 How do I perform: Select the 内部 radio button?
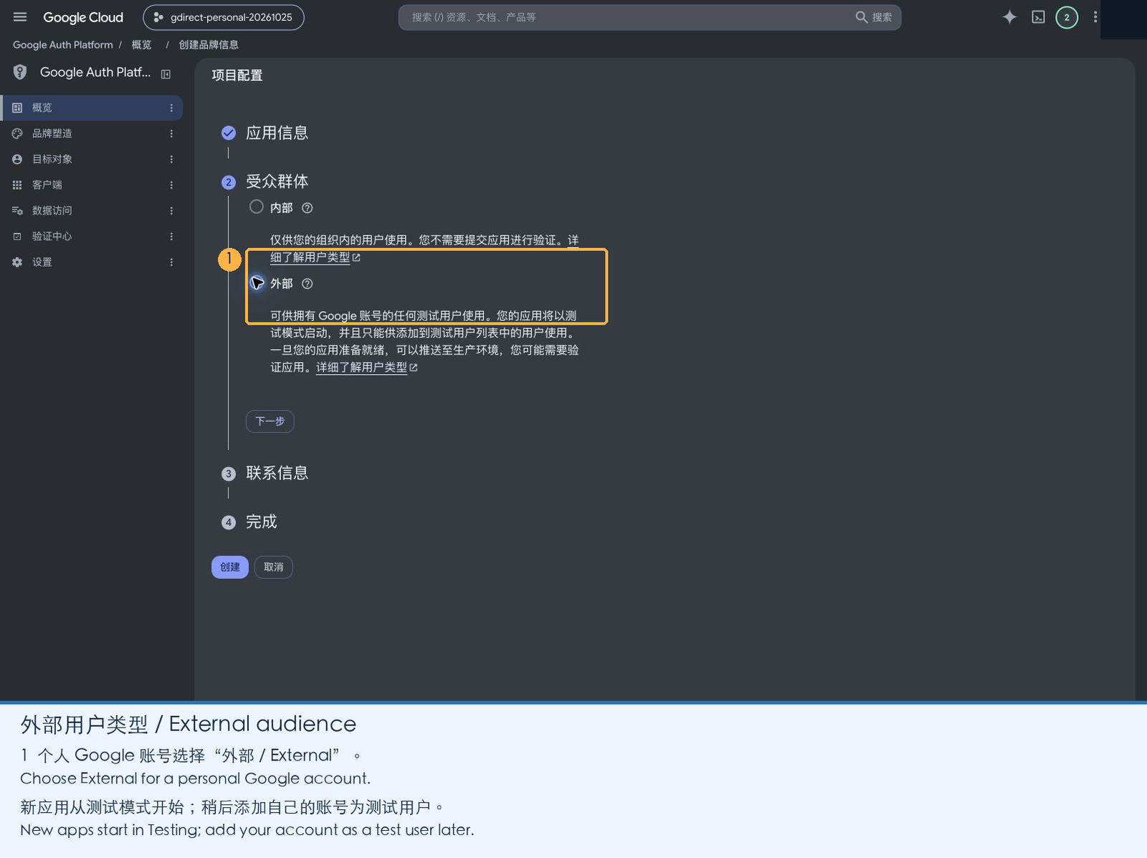tap(256, 207)
